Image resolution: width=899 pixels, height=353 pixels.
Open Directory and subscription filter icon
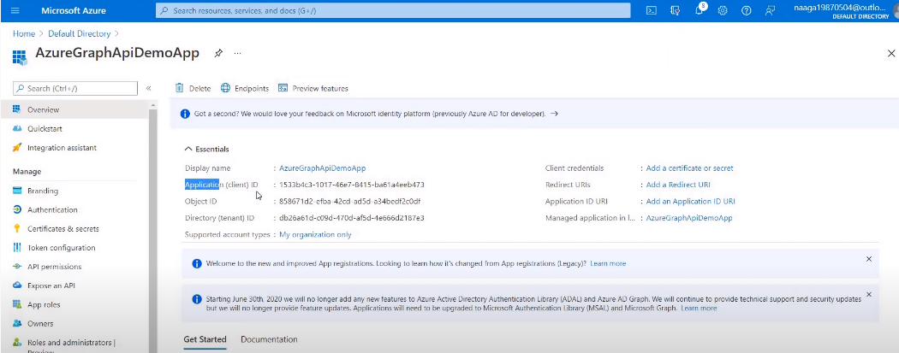pos(676,10)
